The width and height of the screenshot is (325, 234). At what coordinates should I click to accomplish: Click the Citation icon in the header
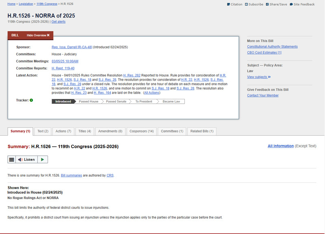[228, 4]
